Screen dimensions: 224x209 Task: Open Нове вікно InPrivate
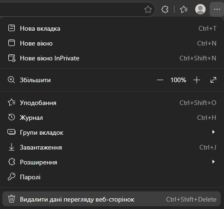112,58
